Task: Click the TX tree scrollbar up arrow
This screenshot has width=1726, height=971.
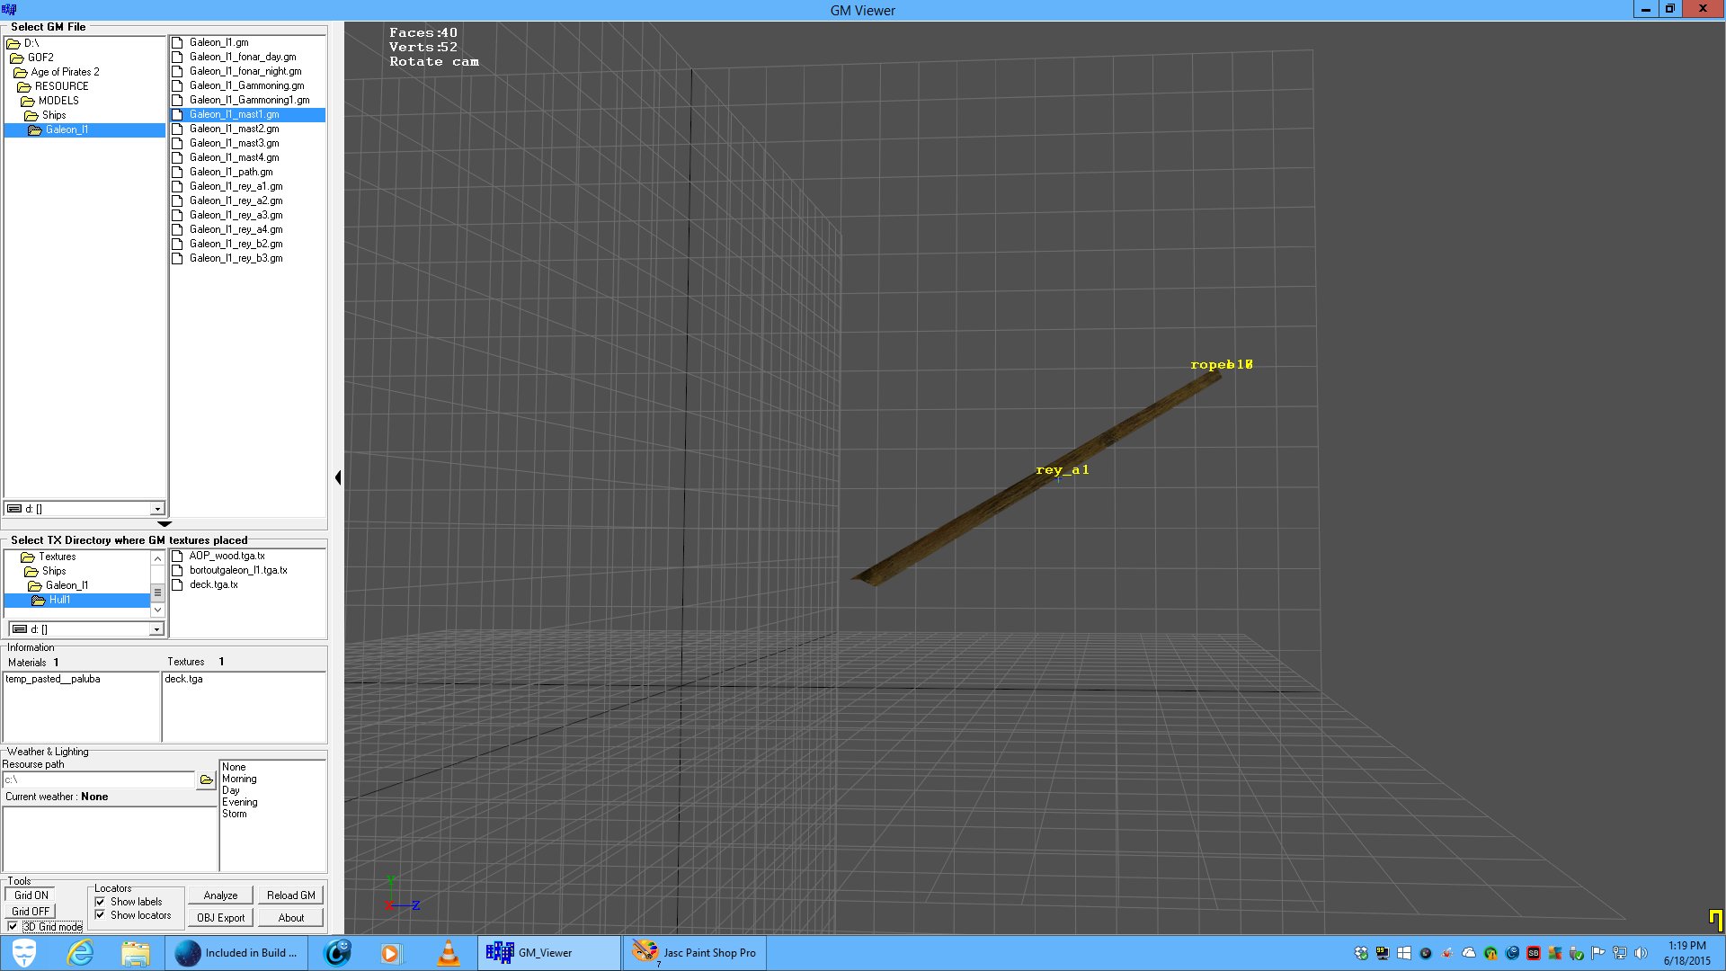Action: (157, 558)
